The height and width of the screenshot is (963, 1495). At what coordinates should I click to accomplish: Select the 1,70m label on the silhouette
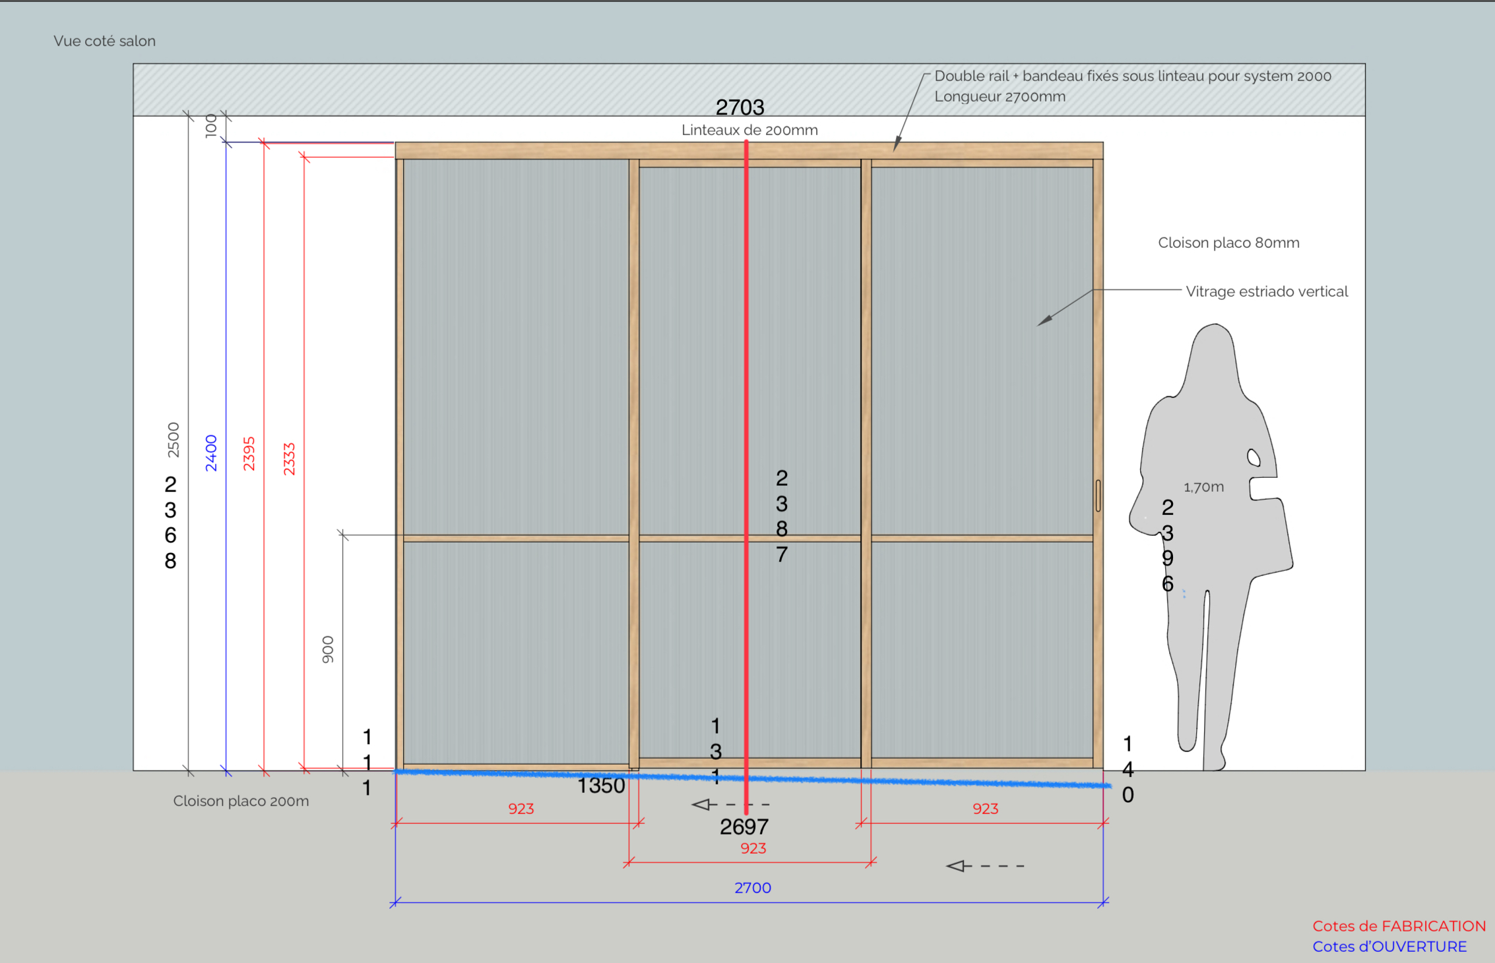(x=1203, y=487)
